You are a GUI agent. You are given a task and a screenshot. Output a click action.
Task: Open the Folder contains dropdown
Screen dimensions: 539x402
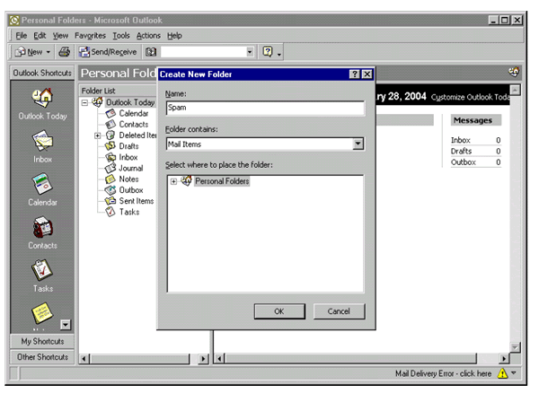[358, 144]
